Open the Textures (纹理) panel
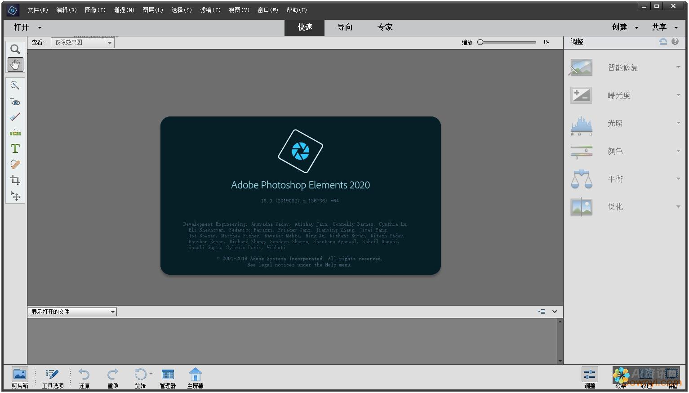The width and height of the screenshot is (689, 393). tap(646, 378)
